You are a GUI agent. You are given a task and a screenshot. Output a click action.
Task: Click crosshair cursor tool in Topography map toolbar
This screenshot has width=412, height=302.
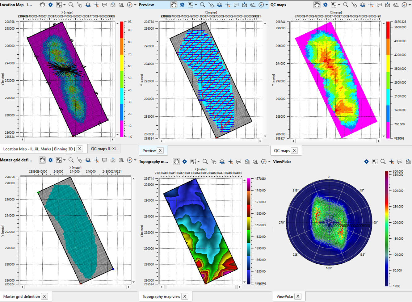[x=230, y=161]
